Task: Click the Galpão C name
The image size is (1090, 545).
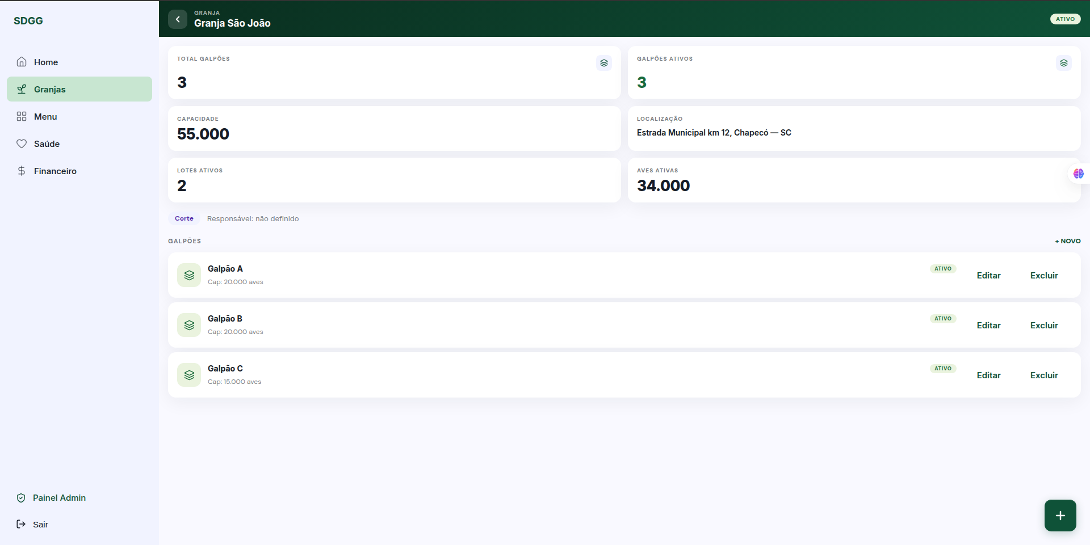Action: pos(225,369)
